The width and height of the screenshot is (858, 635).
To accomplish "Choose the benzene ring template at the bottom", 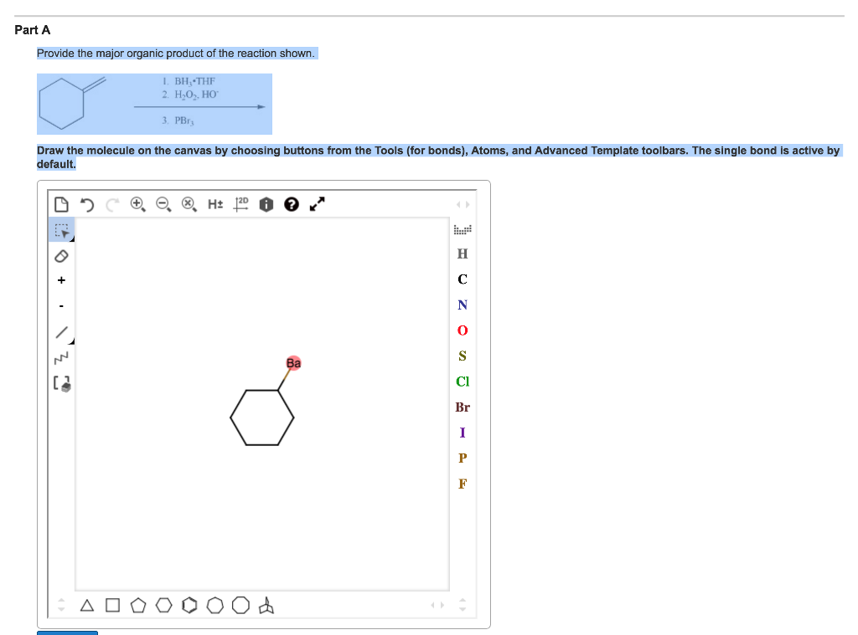I will 189,606.
